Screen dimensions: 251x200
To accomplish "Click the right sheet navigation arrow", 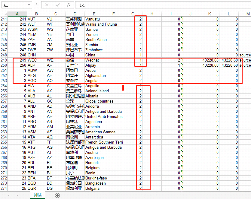I will pyautogui.click(x=17, y=195).
